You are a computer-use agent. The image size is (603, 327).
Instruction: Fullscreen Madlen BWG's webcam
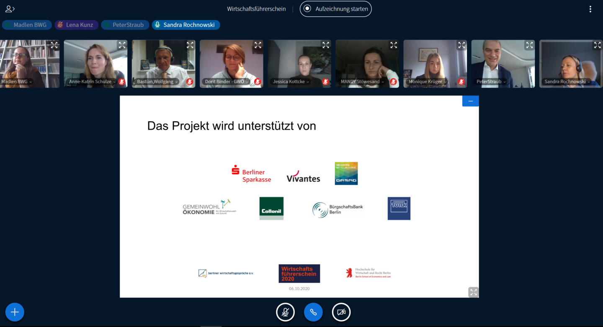[x=54, y=45]
